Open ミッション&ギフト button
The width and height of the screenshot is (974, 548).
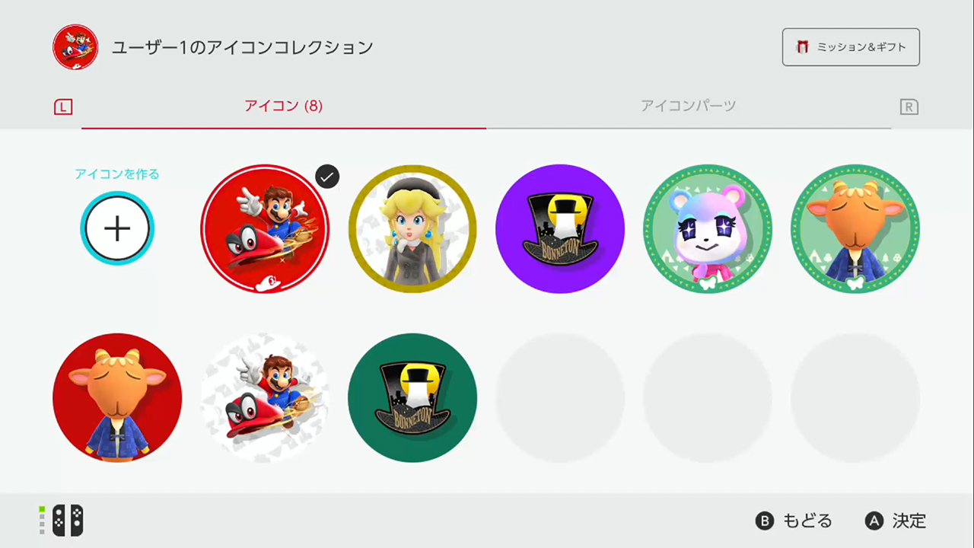(x=851, y=47)
